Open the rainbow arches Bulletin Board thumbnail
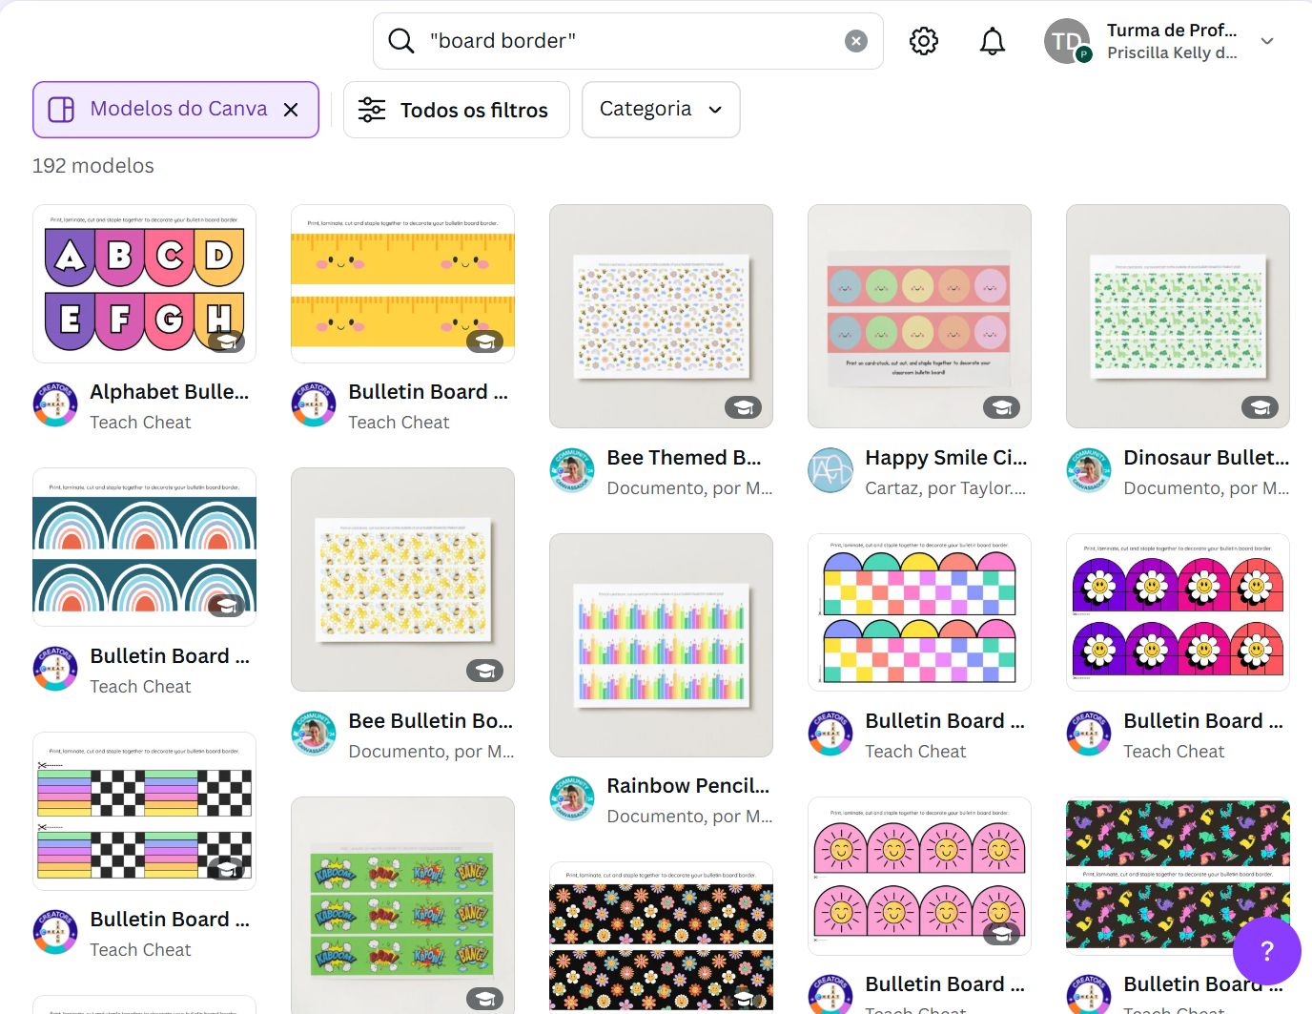The image size is (1312, 1014). (144, 547)
